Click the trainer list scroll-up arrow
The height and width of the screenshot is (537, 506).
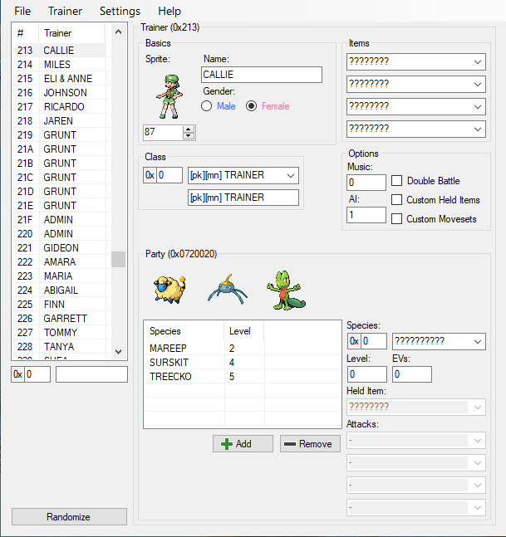[118, 32]
